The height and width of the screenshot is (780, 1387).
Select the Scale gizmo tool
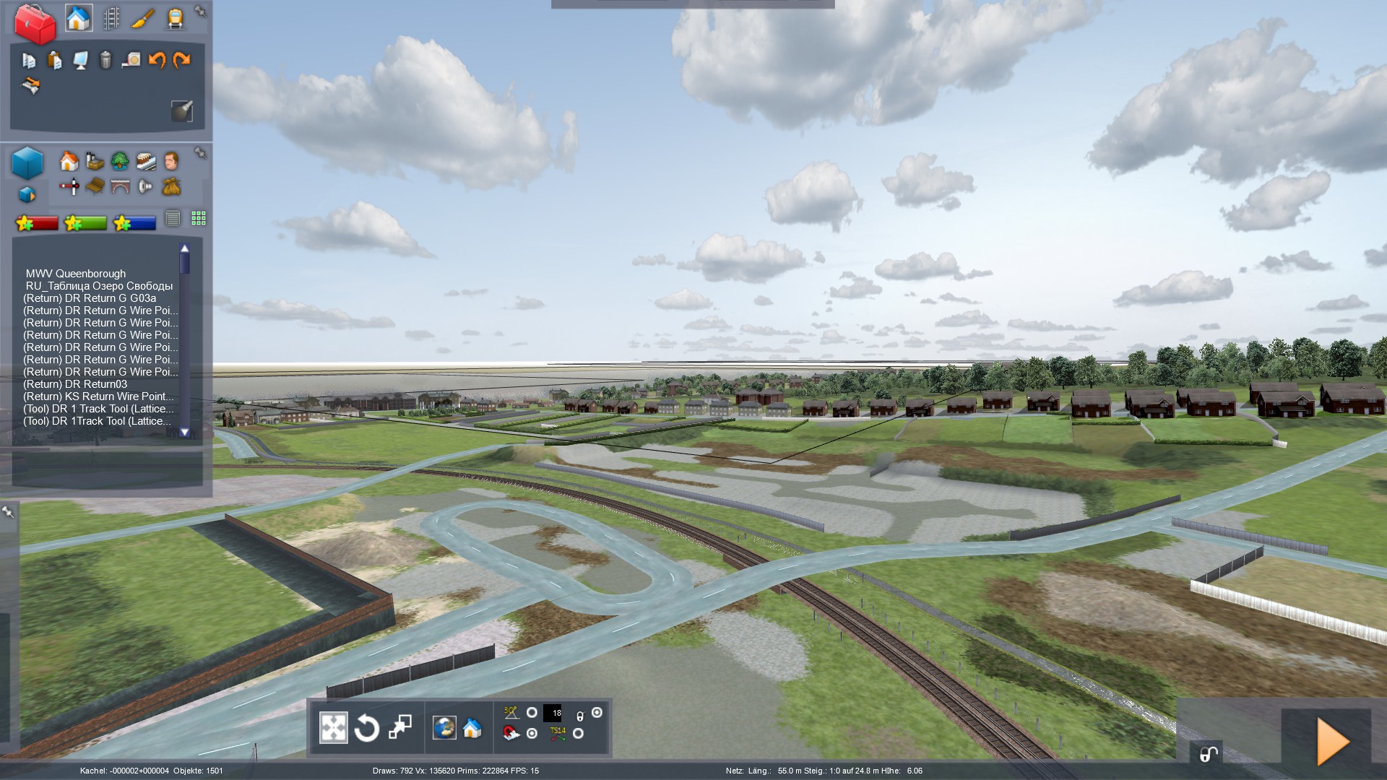point(399,728)
